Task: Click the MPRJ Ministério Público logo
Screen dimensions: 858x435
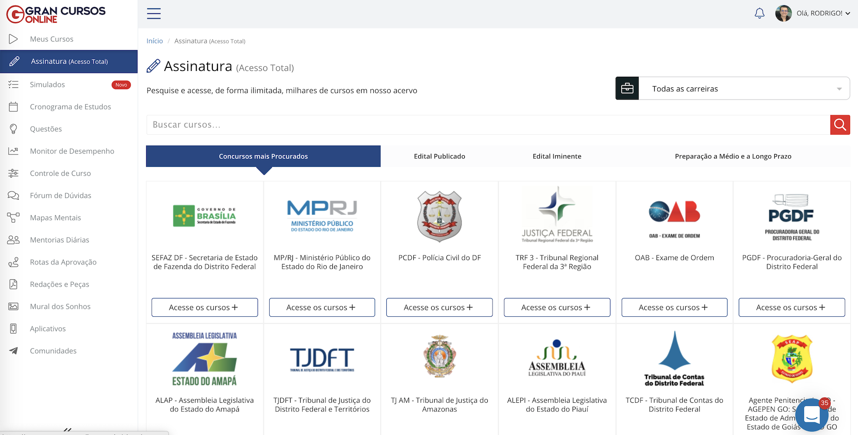Action: (x=322, y=216)
